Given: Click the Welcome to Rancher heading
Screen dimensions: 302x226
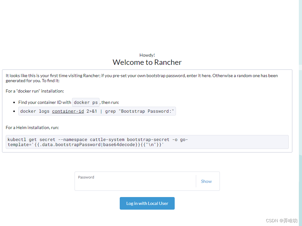Looking at the screenshot, I should tap(147, 62).
